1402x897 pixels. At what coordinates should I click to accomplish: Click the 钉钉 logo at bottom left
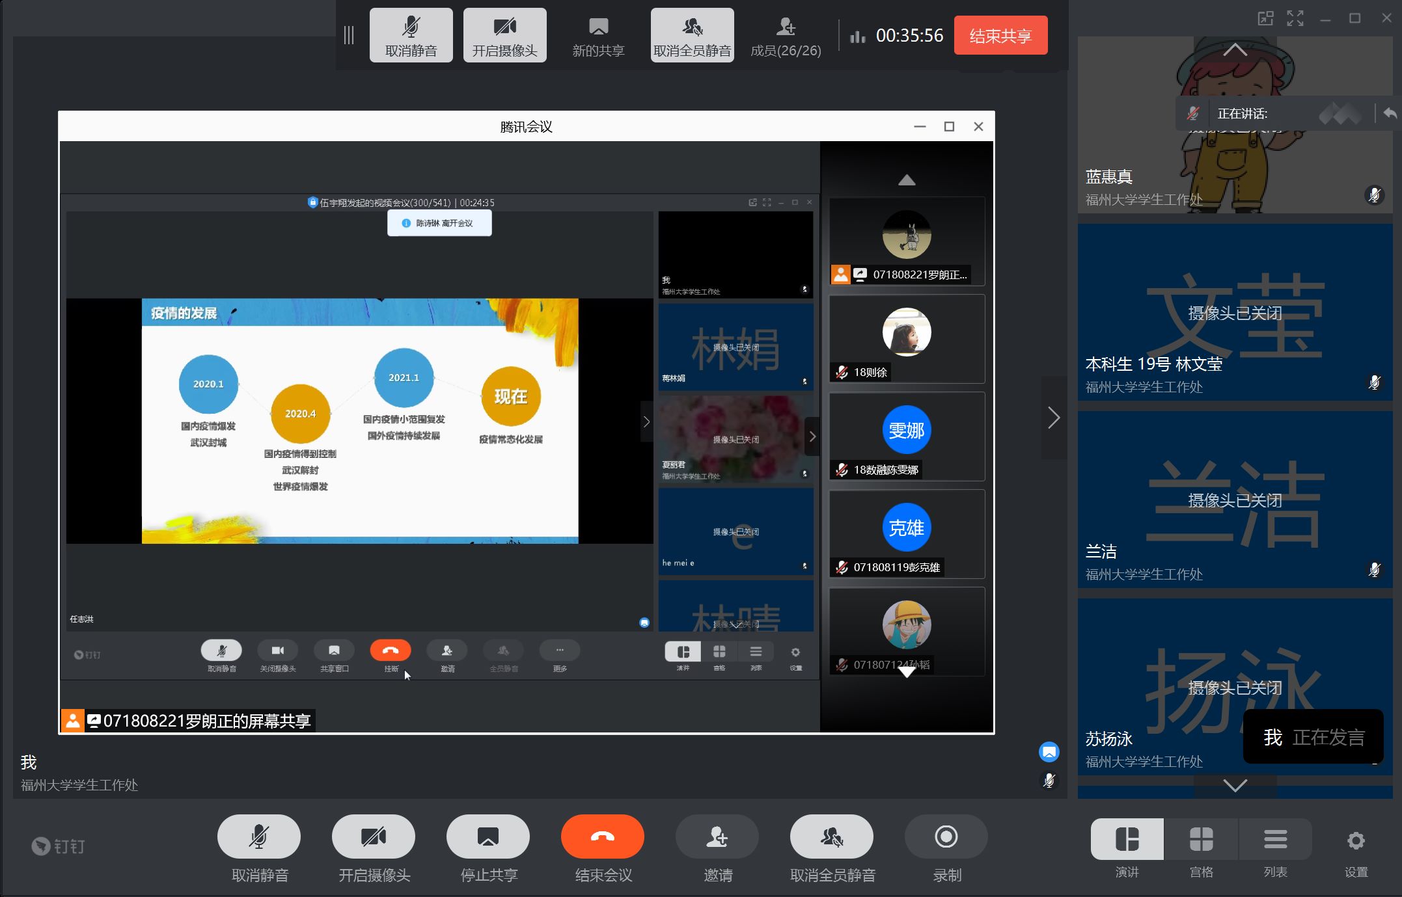tap(58, 846)
